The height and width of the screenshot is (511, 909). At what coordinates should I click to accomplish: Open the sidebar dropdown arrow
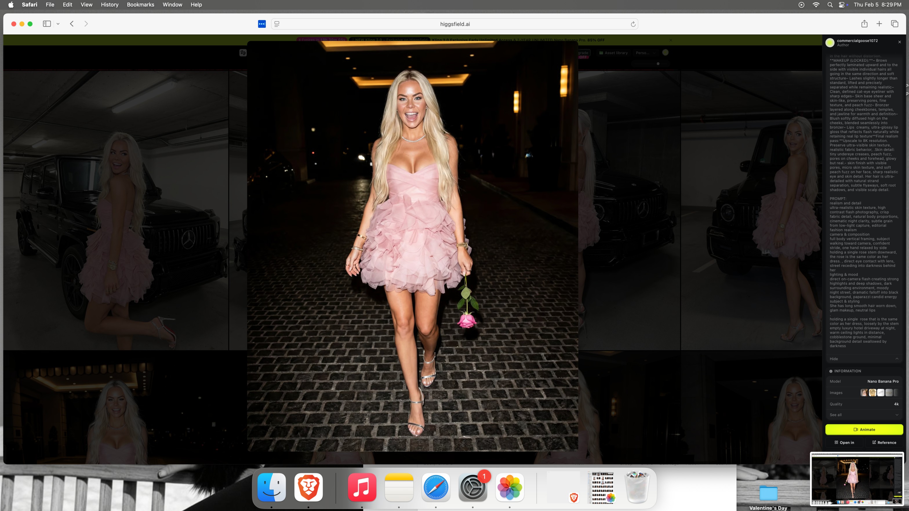pos(58,24)
